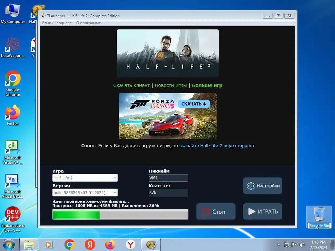The height and width of the screenshot is (251, 335).
Task: Show hidden tray icons arrow
Action: click(x=278, y=245)
